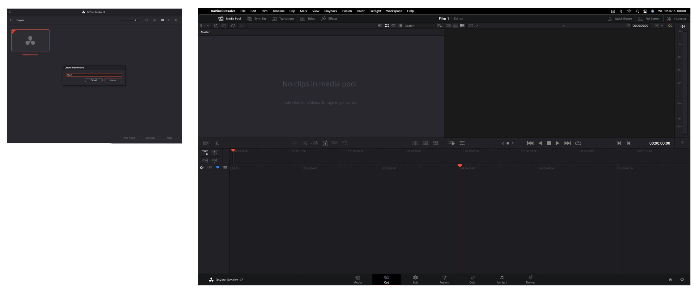Switch to the Deliver page tab
The image size is (694, 293).
[531, 280]
